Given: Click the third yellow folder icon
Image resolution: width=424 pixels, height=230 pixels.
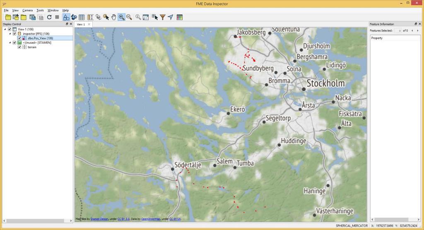Looking at the screenshot, I should pyautogui.click(x=24, y=17).
